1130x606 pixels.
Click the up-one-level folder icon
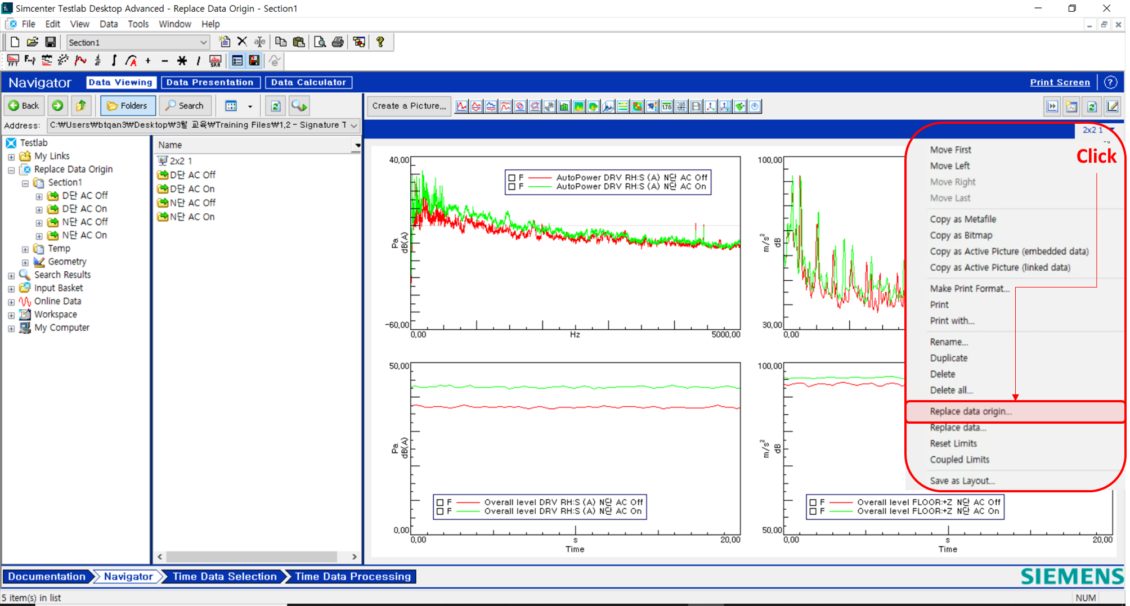click(x=81, y=106)
